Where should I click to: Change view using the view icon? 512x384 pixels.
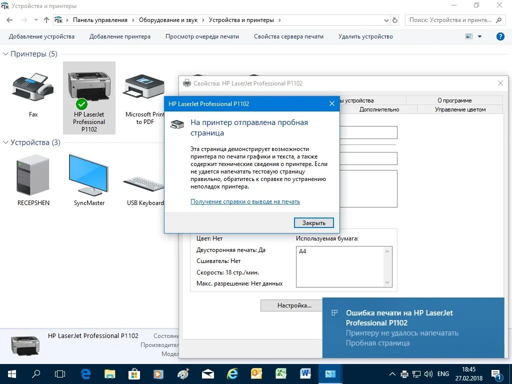[x=469, y=36]
